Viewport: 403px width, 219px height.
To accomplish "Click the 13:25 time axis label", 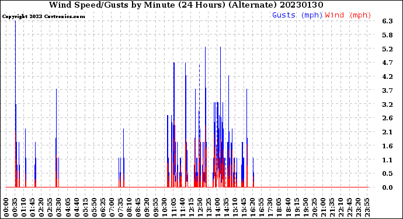I will 209,207.
